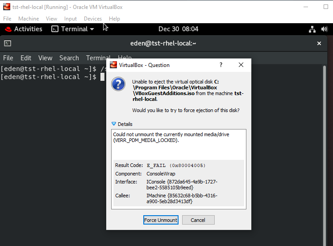Click the Activities Red Hat icon

8,29
